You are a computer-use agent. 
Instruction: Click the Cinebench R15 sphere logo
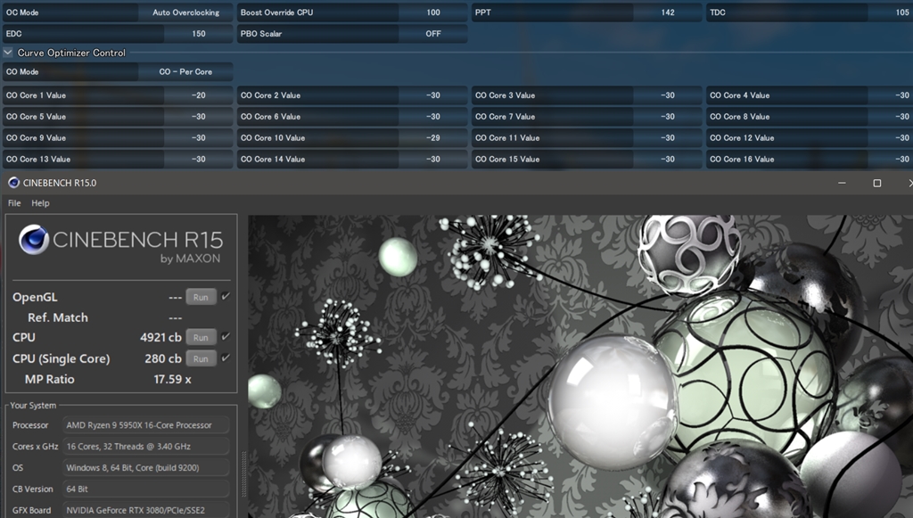click(x=34, y=239)
